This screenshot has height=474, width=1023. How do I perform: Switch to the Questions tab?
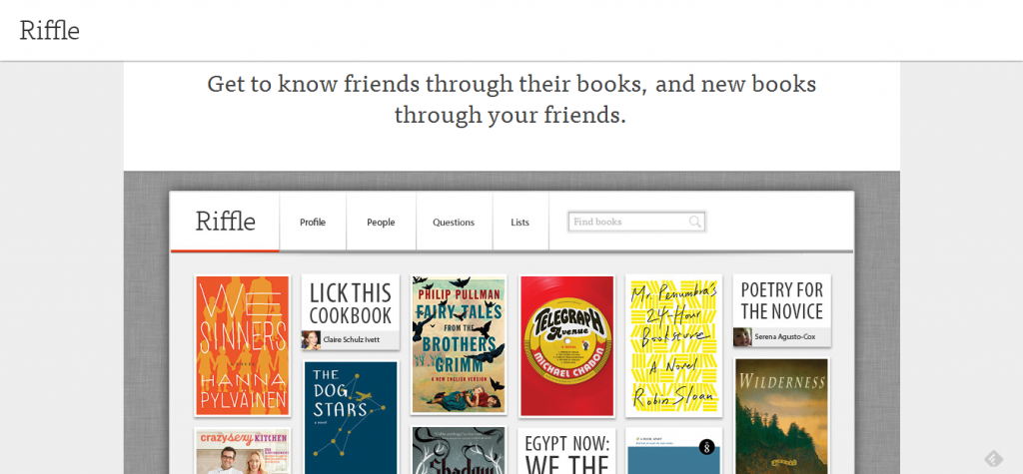click(454, 222)
